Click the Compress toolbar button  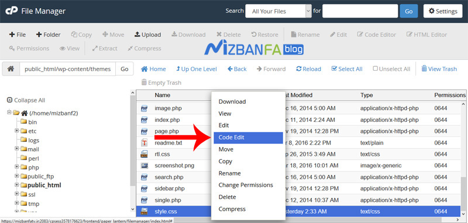144,49
